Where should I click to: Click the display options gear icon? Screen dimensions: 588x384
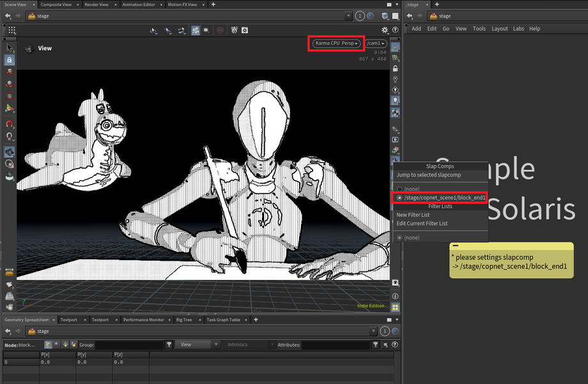385,30
